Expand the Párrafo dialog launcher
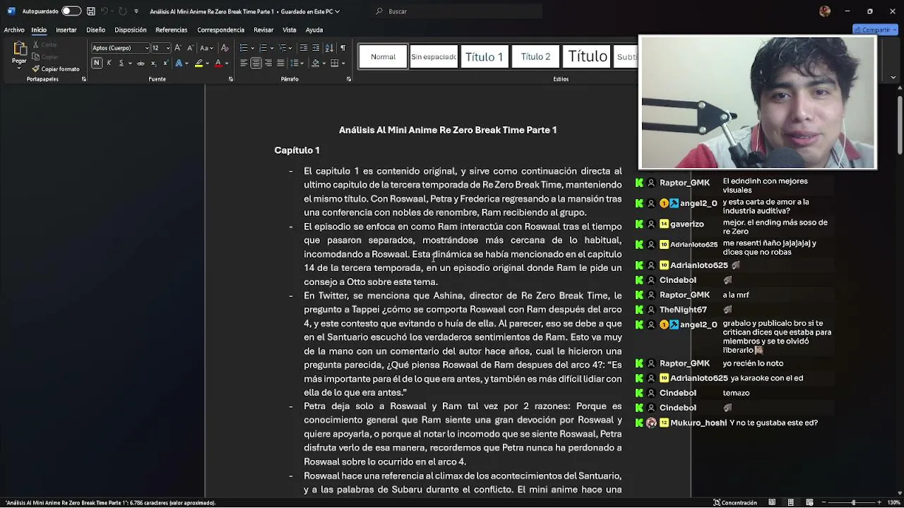The image size is (904, 508). [348, 79]
